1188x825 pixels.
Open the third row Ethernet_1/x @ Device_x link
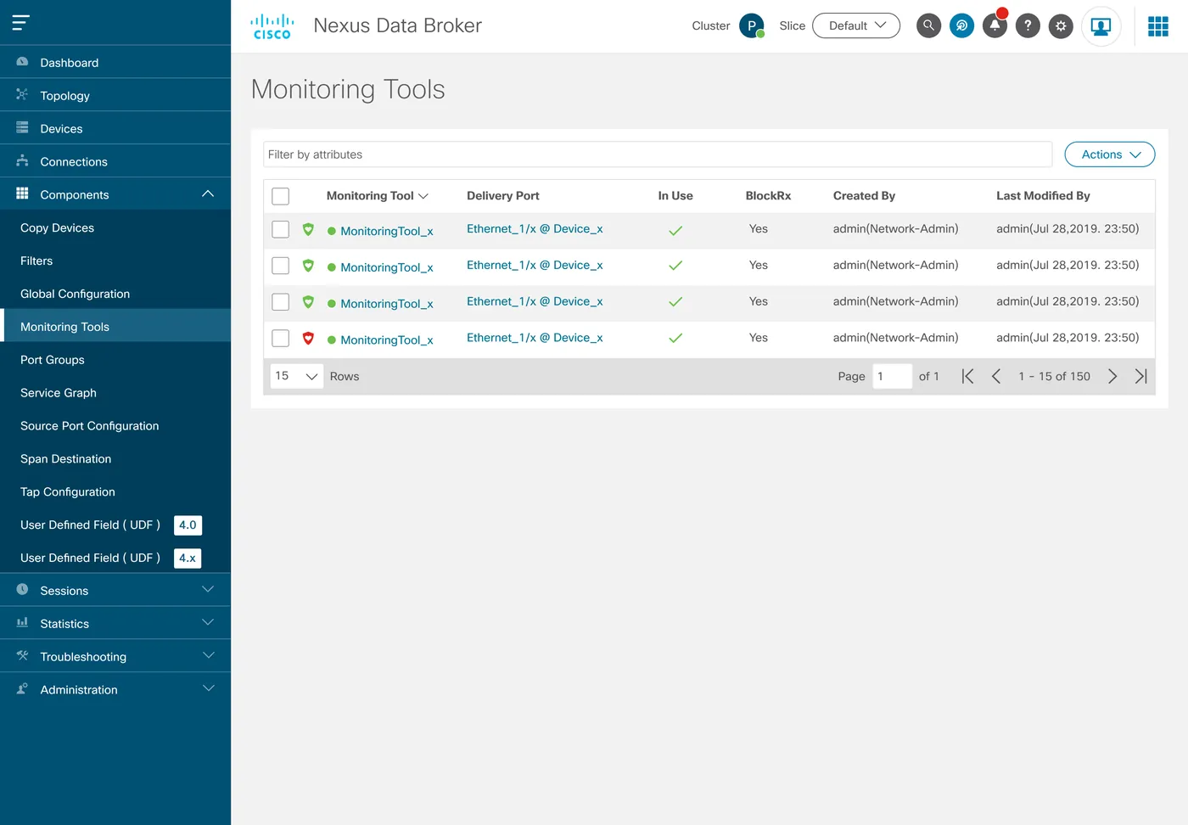(x=535, y=301)
